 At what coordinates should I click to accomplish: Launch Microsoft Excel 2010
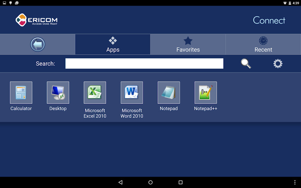pos(95,93)
